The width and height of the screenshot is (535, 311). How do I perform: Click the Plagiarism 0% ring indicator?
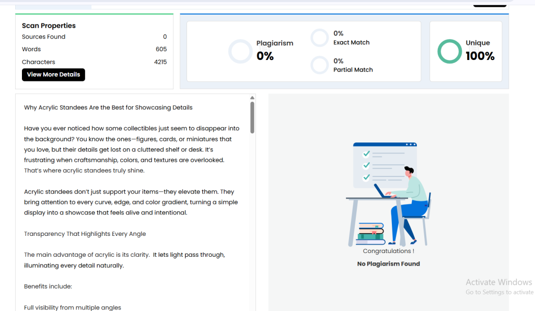click(x=240, y=51)
